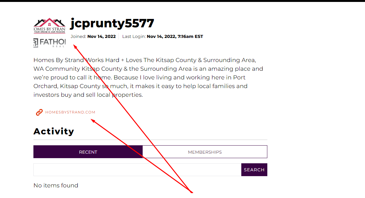This screenshot has width=365, height=198.
Task: Open the homesbystrand.com website link
Action: point(70,112)
